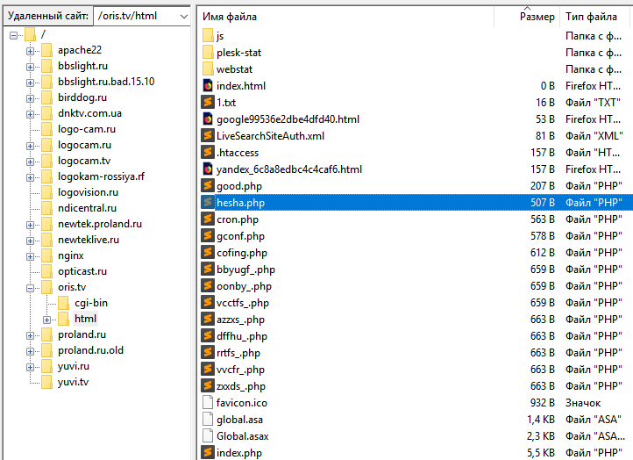The height and width of the screenshot is (460, 633).
Task: Select the nginx folder in tree
Action: pyautogui.click(x=70, y=255)
